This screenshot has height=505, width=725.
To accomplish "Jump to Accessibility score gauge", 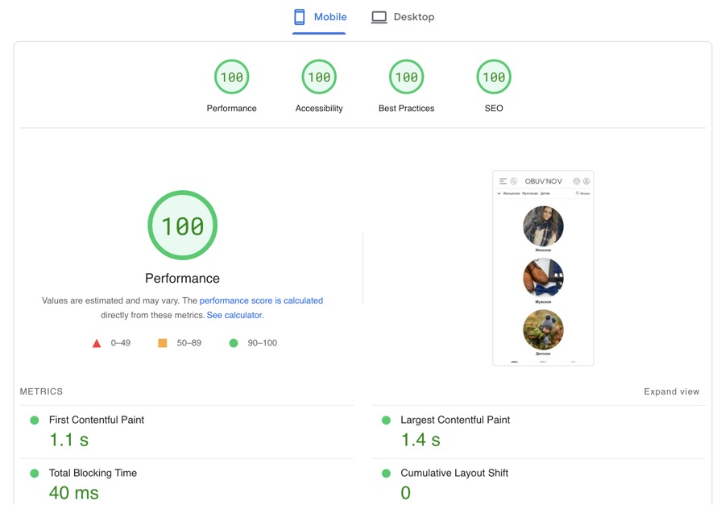I will point(319,77).
